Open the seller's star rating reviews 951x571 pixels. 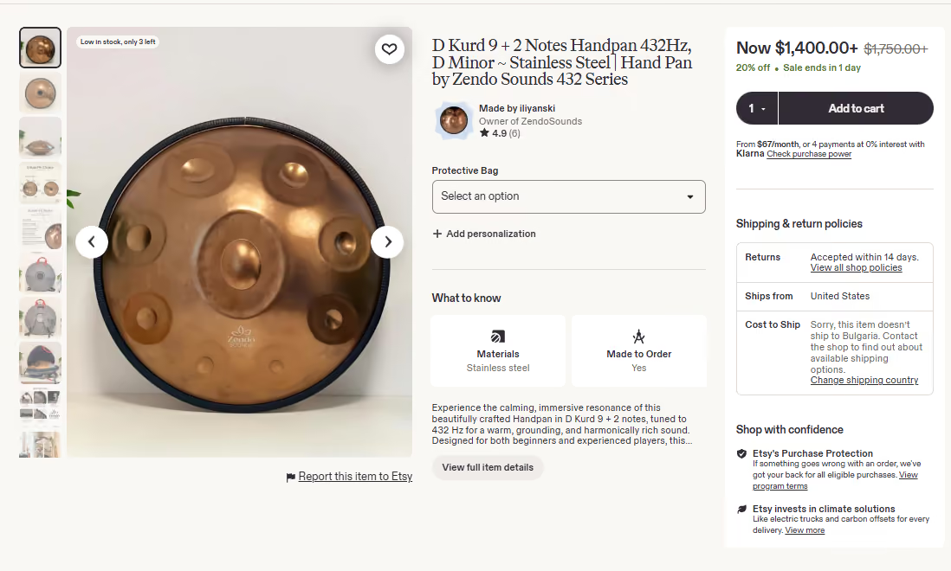[x=500, y=133]
